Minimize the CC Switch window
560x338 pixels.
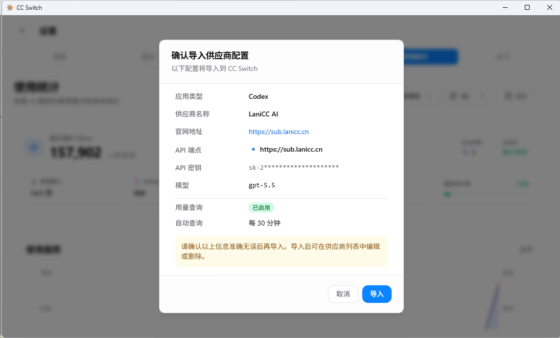[505, 7]
